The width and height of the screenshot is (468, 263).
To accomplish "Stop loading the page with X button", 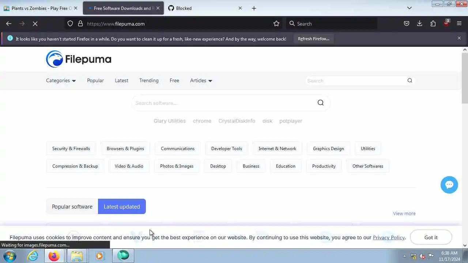I will [x=35, y=24].
